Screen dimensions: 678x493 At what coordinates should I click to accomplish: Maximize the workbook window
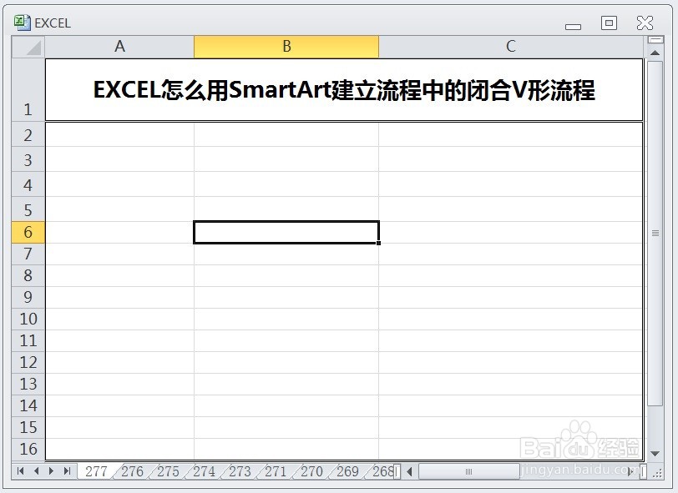(x=609, y=23)
